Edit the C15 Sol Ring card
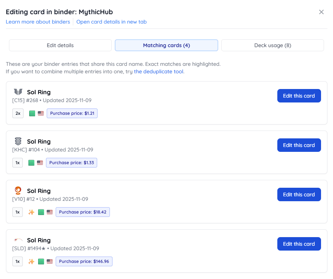The height and width of the screenshot is (279, 333). [x=299, y=96]
